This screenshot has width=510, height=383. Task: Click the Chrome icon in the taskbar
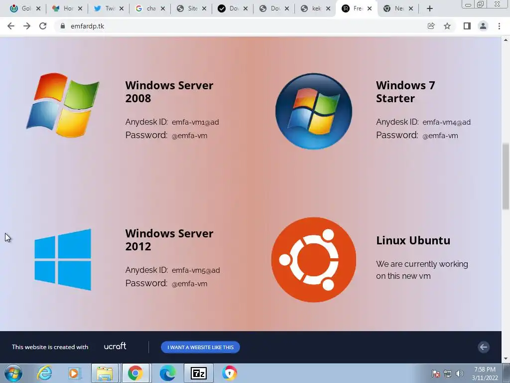coord(135,373)
